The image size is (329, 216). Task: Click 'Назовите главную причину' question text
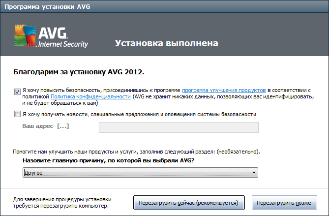[x=109, y=160]
